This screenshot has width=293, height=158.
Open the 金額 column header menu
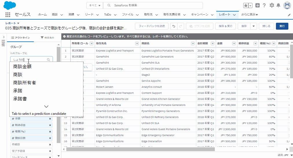point(234,43)
